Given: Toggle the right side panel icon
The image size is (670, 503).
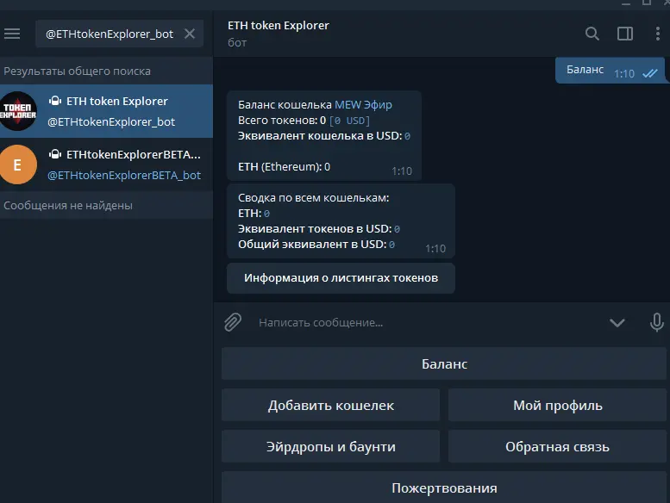Looking at the screenshot, I should 625,34.
